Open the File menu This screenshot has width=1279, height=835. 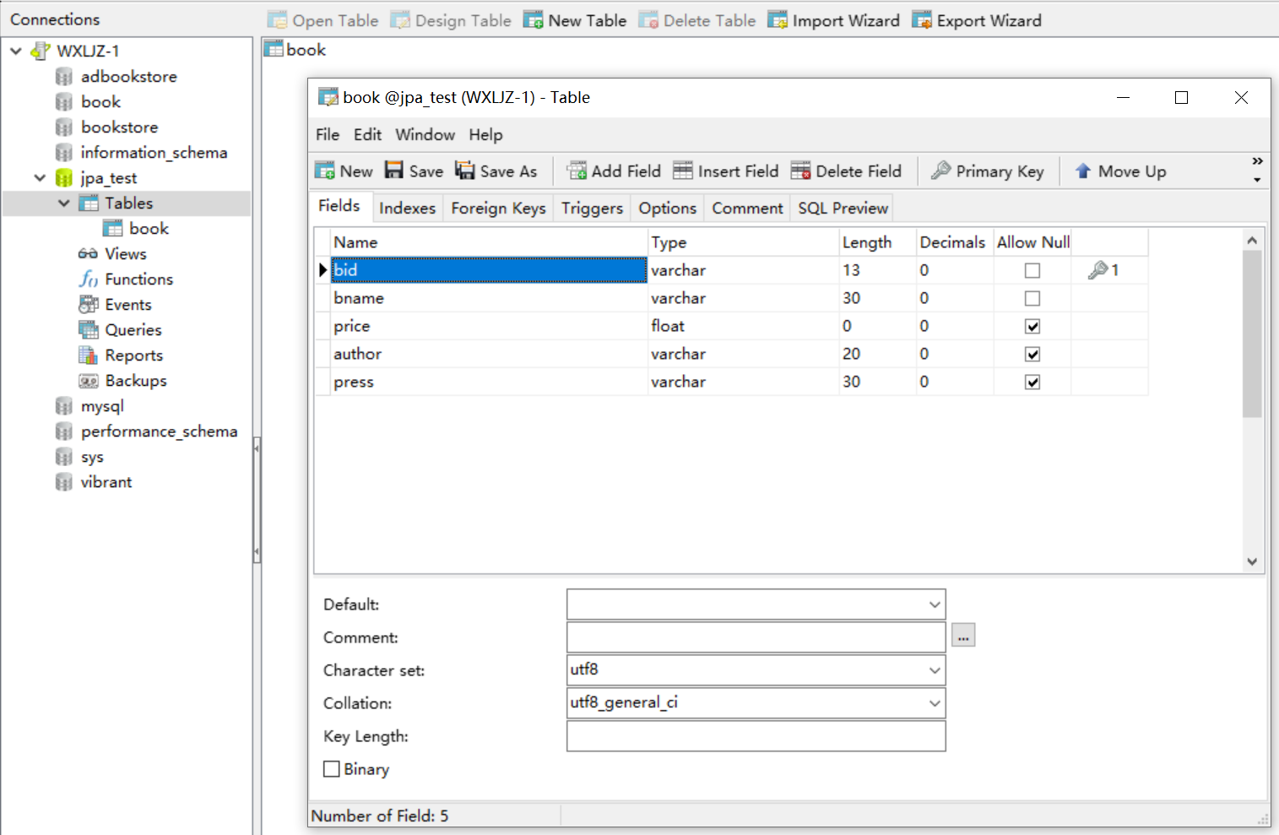coord(328,135)
